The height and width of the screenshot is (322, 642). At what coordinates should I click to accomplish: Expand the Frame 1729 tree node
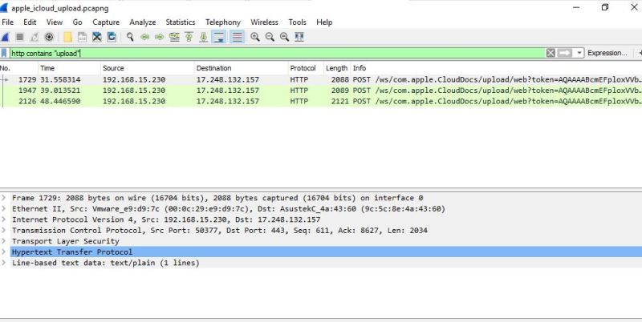[x=4, y=198]
